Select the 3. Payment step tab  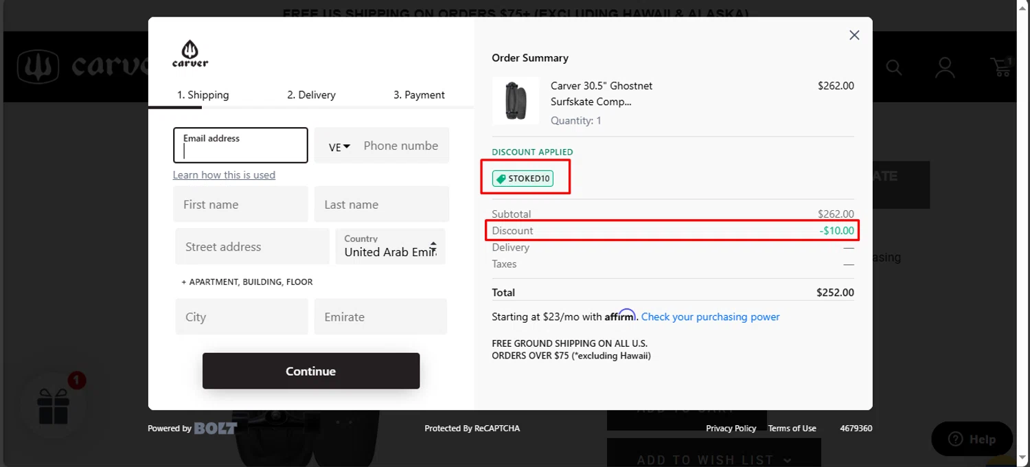[x=419, y=95]
